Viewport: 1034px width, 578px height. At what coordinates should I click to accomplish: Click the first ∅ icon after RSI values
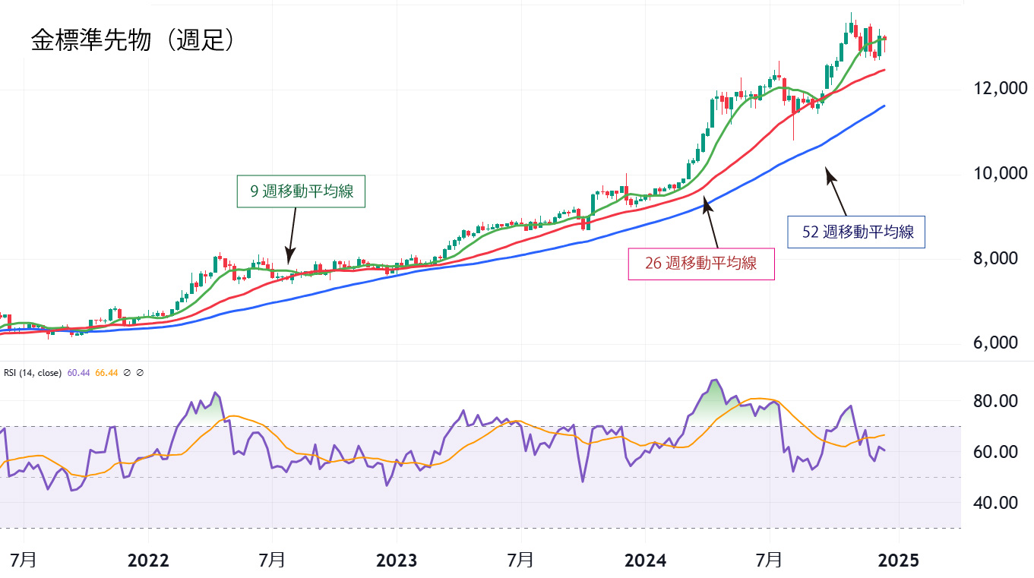click(128, 373)
